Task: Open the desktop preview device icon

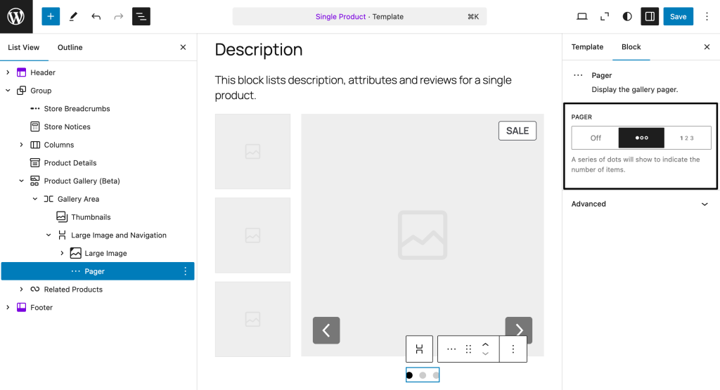Action: click(x=581, y=16)
